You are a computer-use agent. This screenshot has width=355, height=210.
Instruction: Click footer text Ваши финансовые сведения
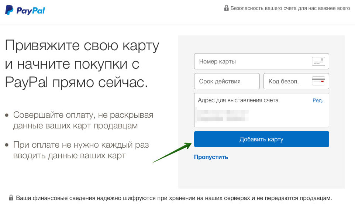[x=174, y=198]
